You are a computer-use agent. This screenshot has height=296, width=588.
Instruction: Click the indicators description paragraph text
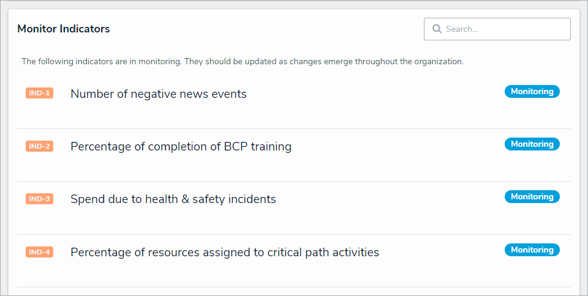[243, 62]
